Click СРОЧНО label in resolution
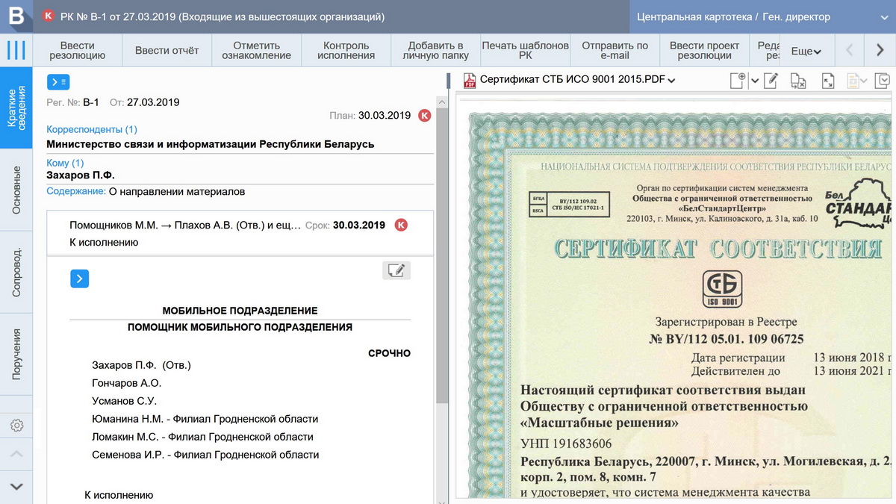 390,353
